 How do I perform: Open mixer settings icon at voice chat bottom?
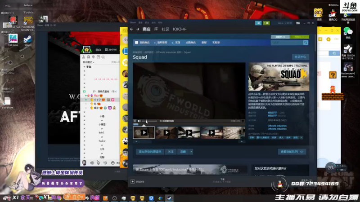point(105,163)
